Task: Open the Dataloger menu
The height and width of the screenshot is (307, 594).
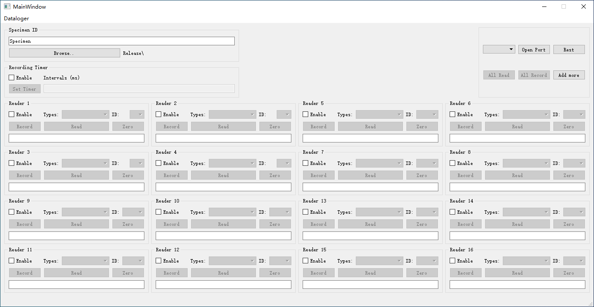Action: point(16,19)
